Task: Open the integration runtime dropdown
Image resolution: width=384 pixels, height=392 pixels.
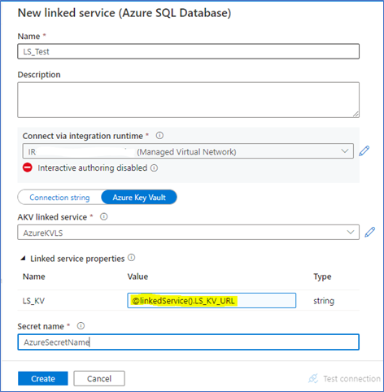Action: 188,151
